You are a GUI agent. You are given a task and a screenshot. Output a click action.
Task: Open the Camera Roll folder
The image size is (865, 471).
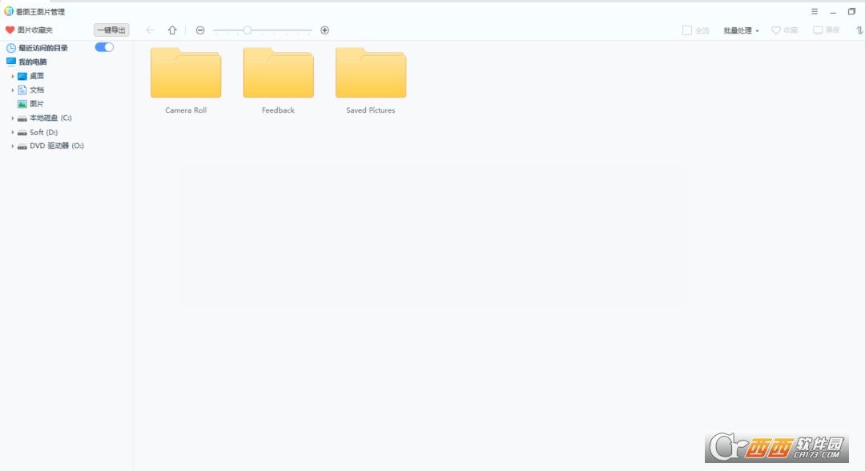coord(186,73)
